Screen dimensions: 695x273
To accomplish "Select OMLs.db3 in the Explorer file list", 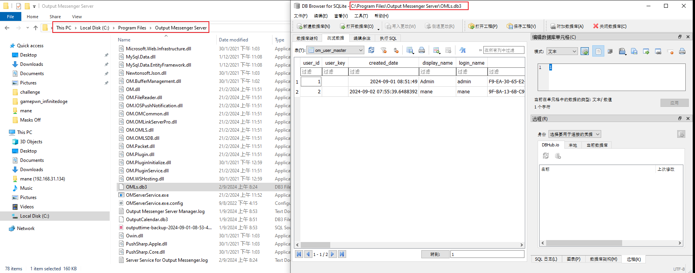I will (136, 187).
